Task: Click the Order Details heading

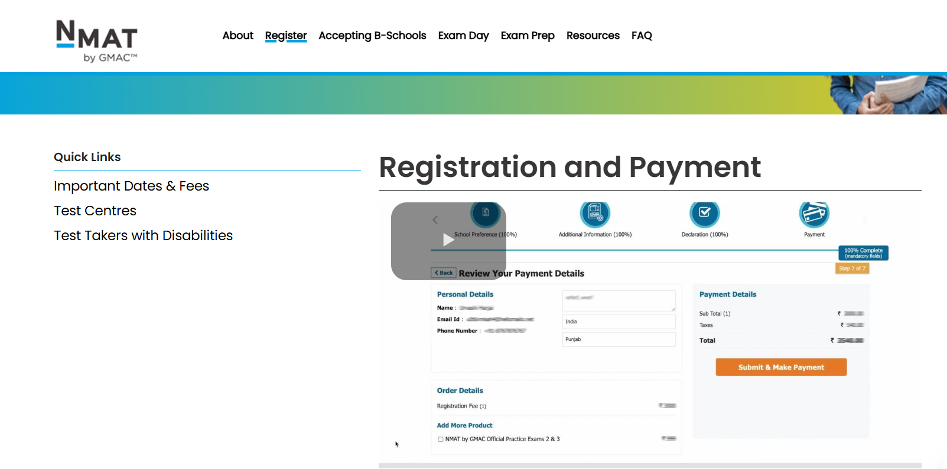Action: click(x=460, y=391)
